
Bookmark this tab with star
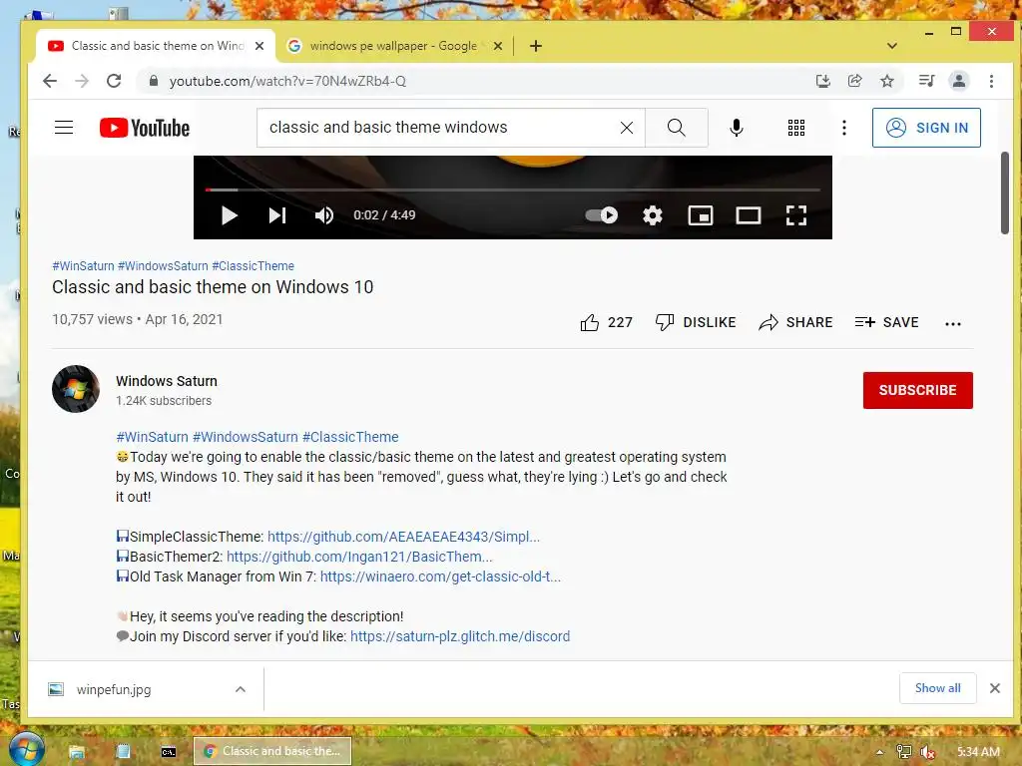pyautogui.click(x=887, y=81)
